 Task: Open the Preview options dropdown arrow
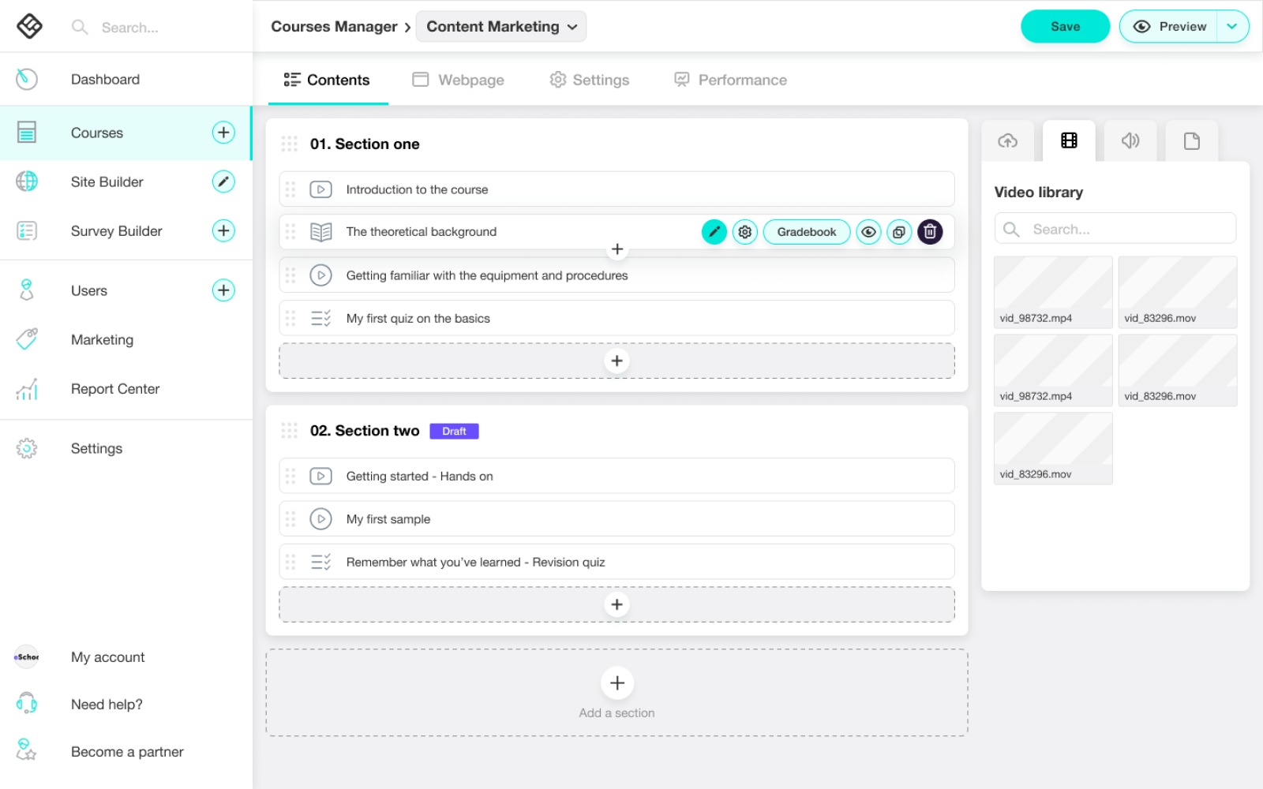pos(1231,27)
